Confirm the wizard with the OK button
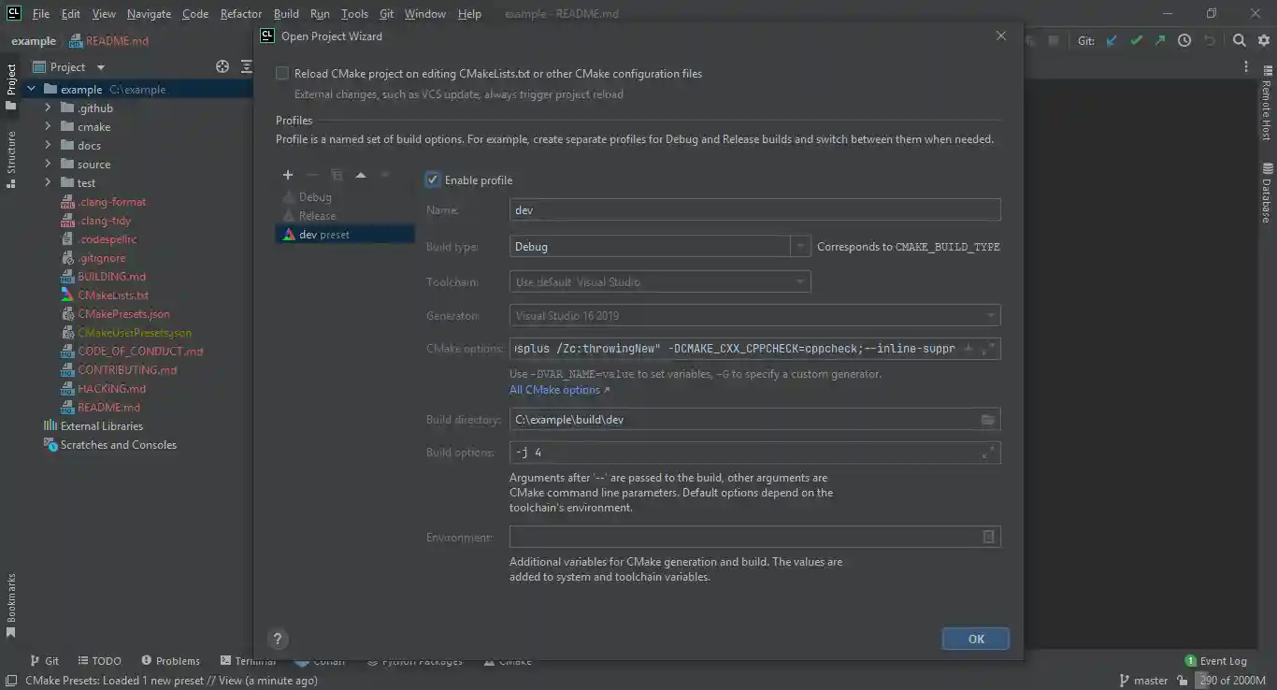Image resolution: width=1277 pixels, height=690 pixels. pyautogui.click(x=975, y=639)
